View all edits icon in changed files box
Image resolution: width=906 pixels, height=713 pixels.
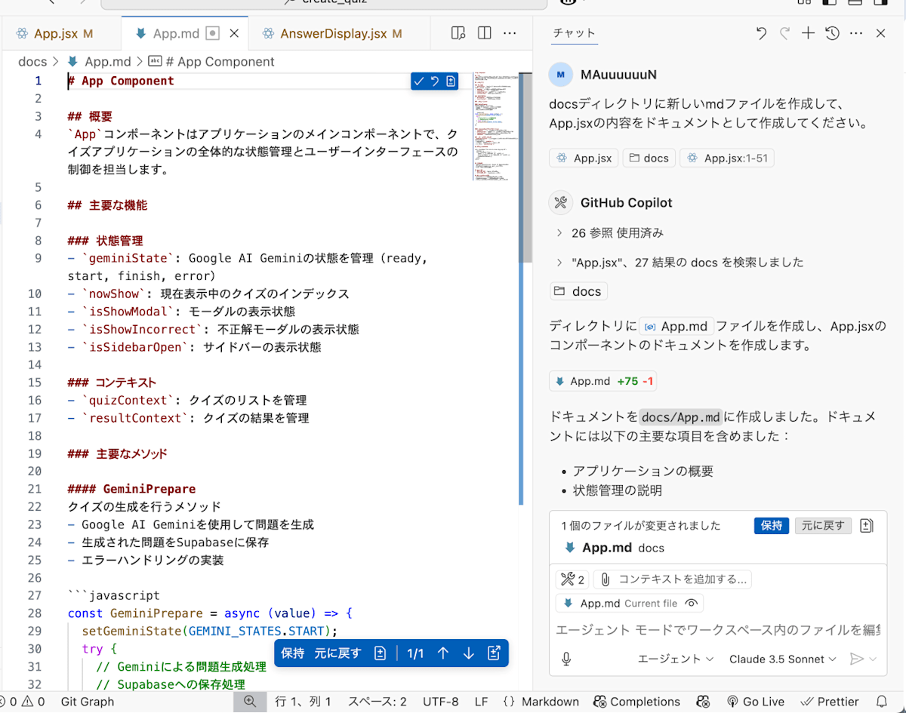(867, 526)
